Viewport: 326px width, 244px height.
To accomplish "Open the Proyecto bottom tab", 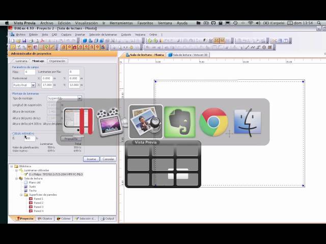I will (25, 219).
